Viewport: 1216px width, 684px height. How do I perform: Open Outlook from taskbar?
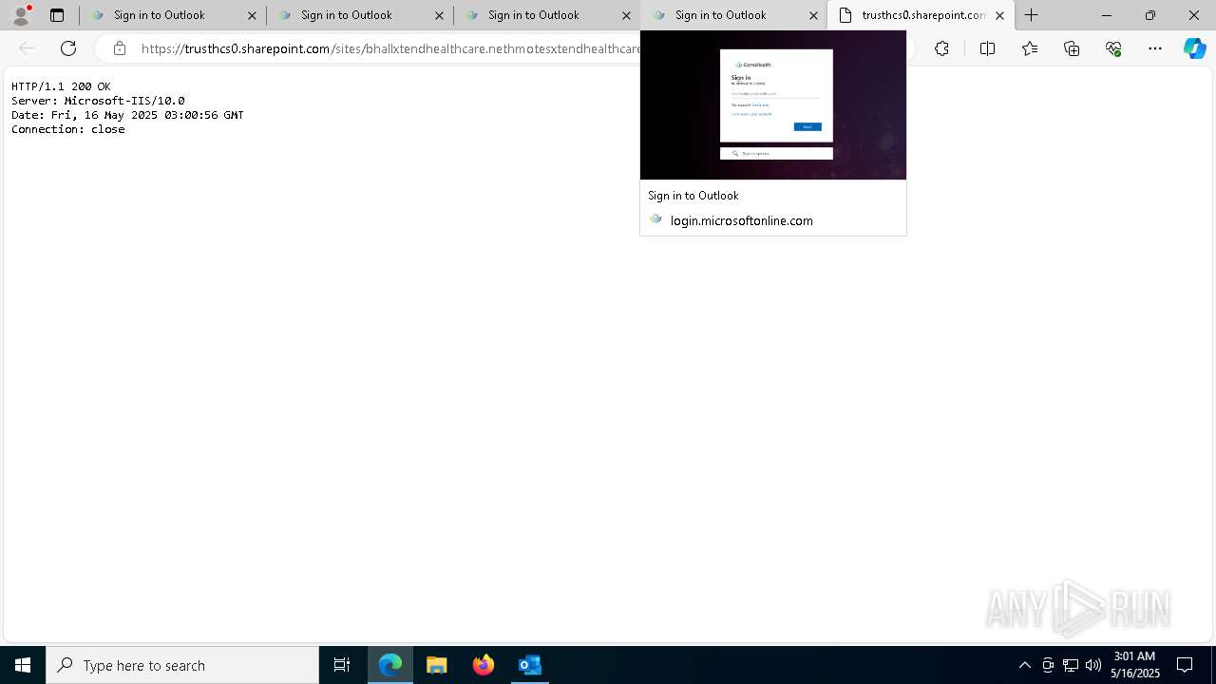tap(529, 665)
